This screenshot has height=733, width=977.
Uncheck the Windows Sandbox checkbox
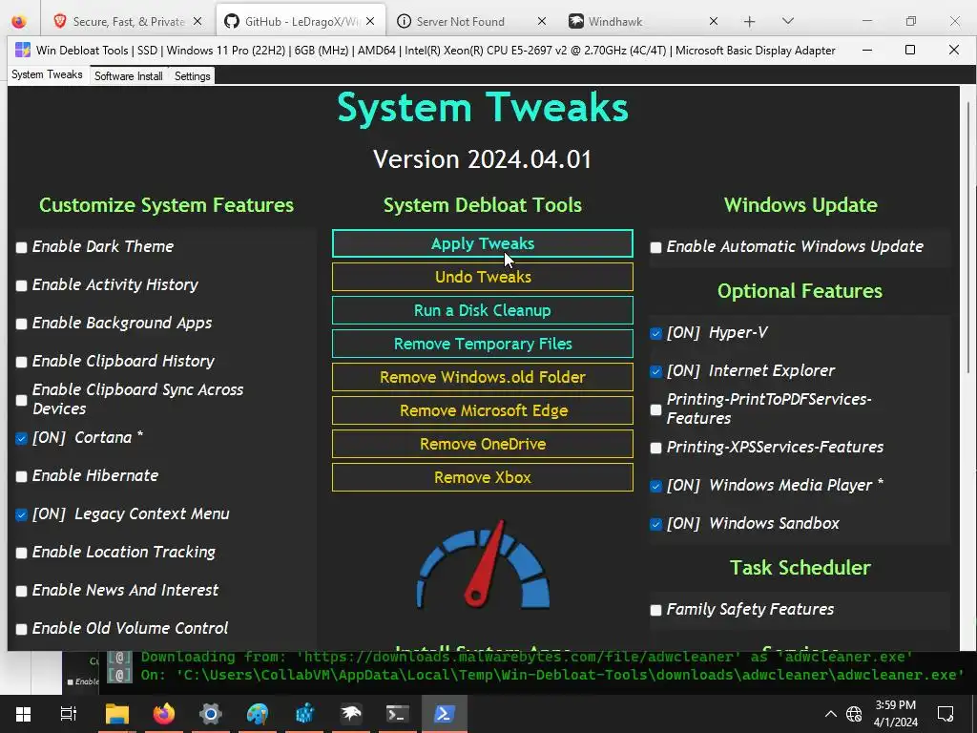(x=656, y=524)
